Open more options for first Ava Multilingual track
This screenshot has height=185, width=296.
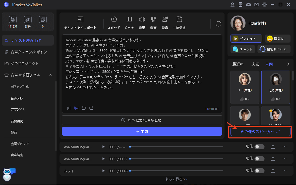(x=284, y=147)
